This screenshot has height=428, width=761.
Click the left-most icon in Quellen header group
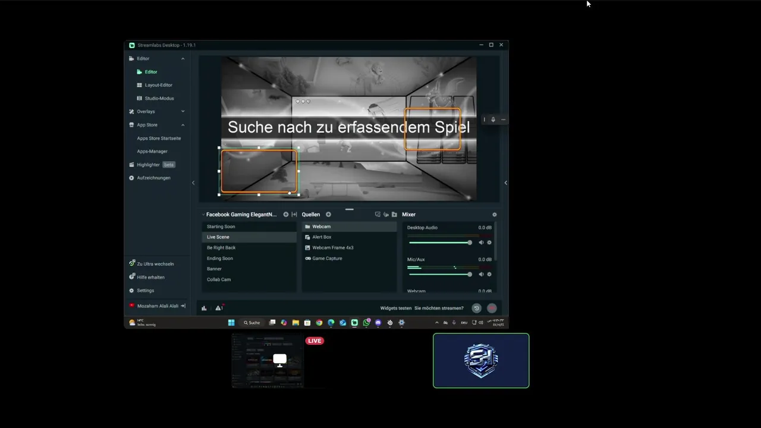click(378, 215)
